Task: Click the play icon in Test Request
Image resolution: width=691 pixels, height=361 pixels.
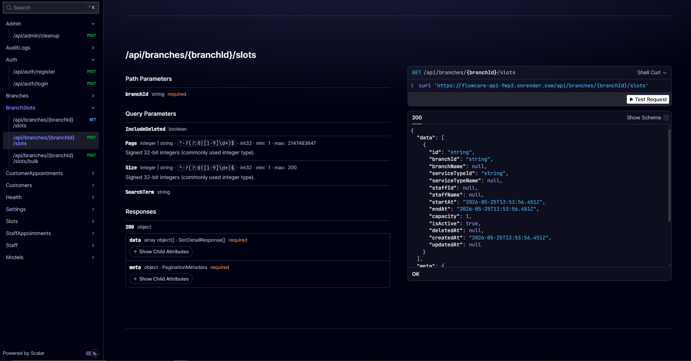Action: coord(632,99)
